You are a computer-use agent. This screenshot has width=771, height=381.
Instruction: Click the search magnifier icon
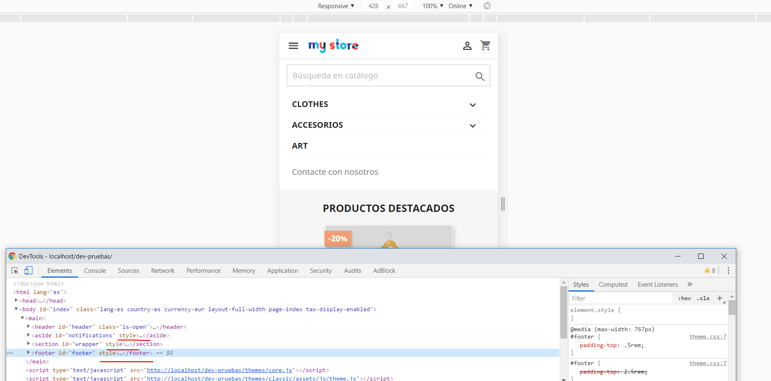click(x=480, y=76)
